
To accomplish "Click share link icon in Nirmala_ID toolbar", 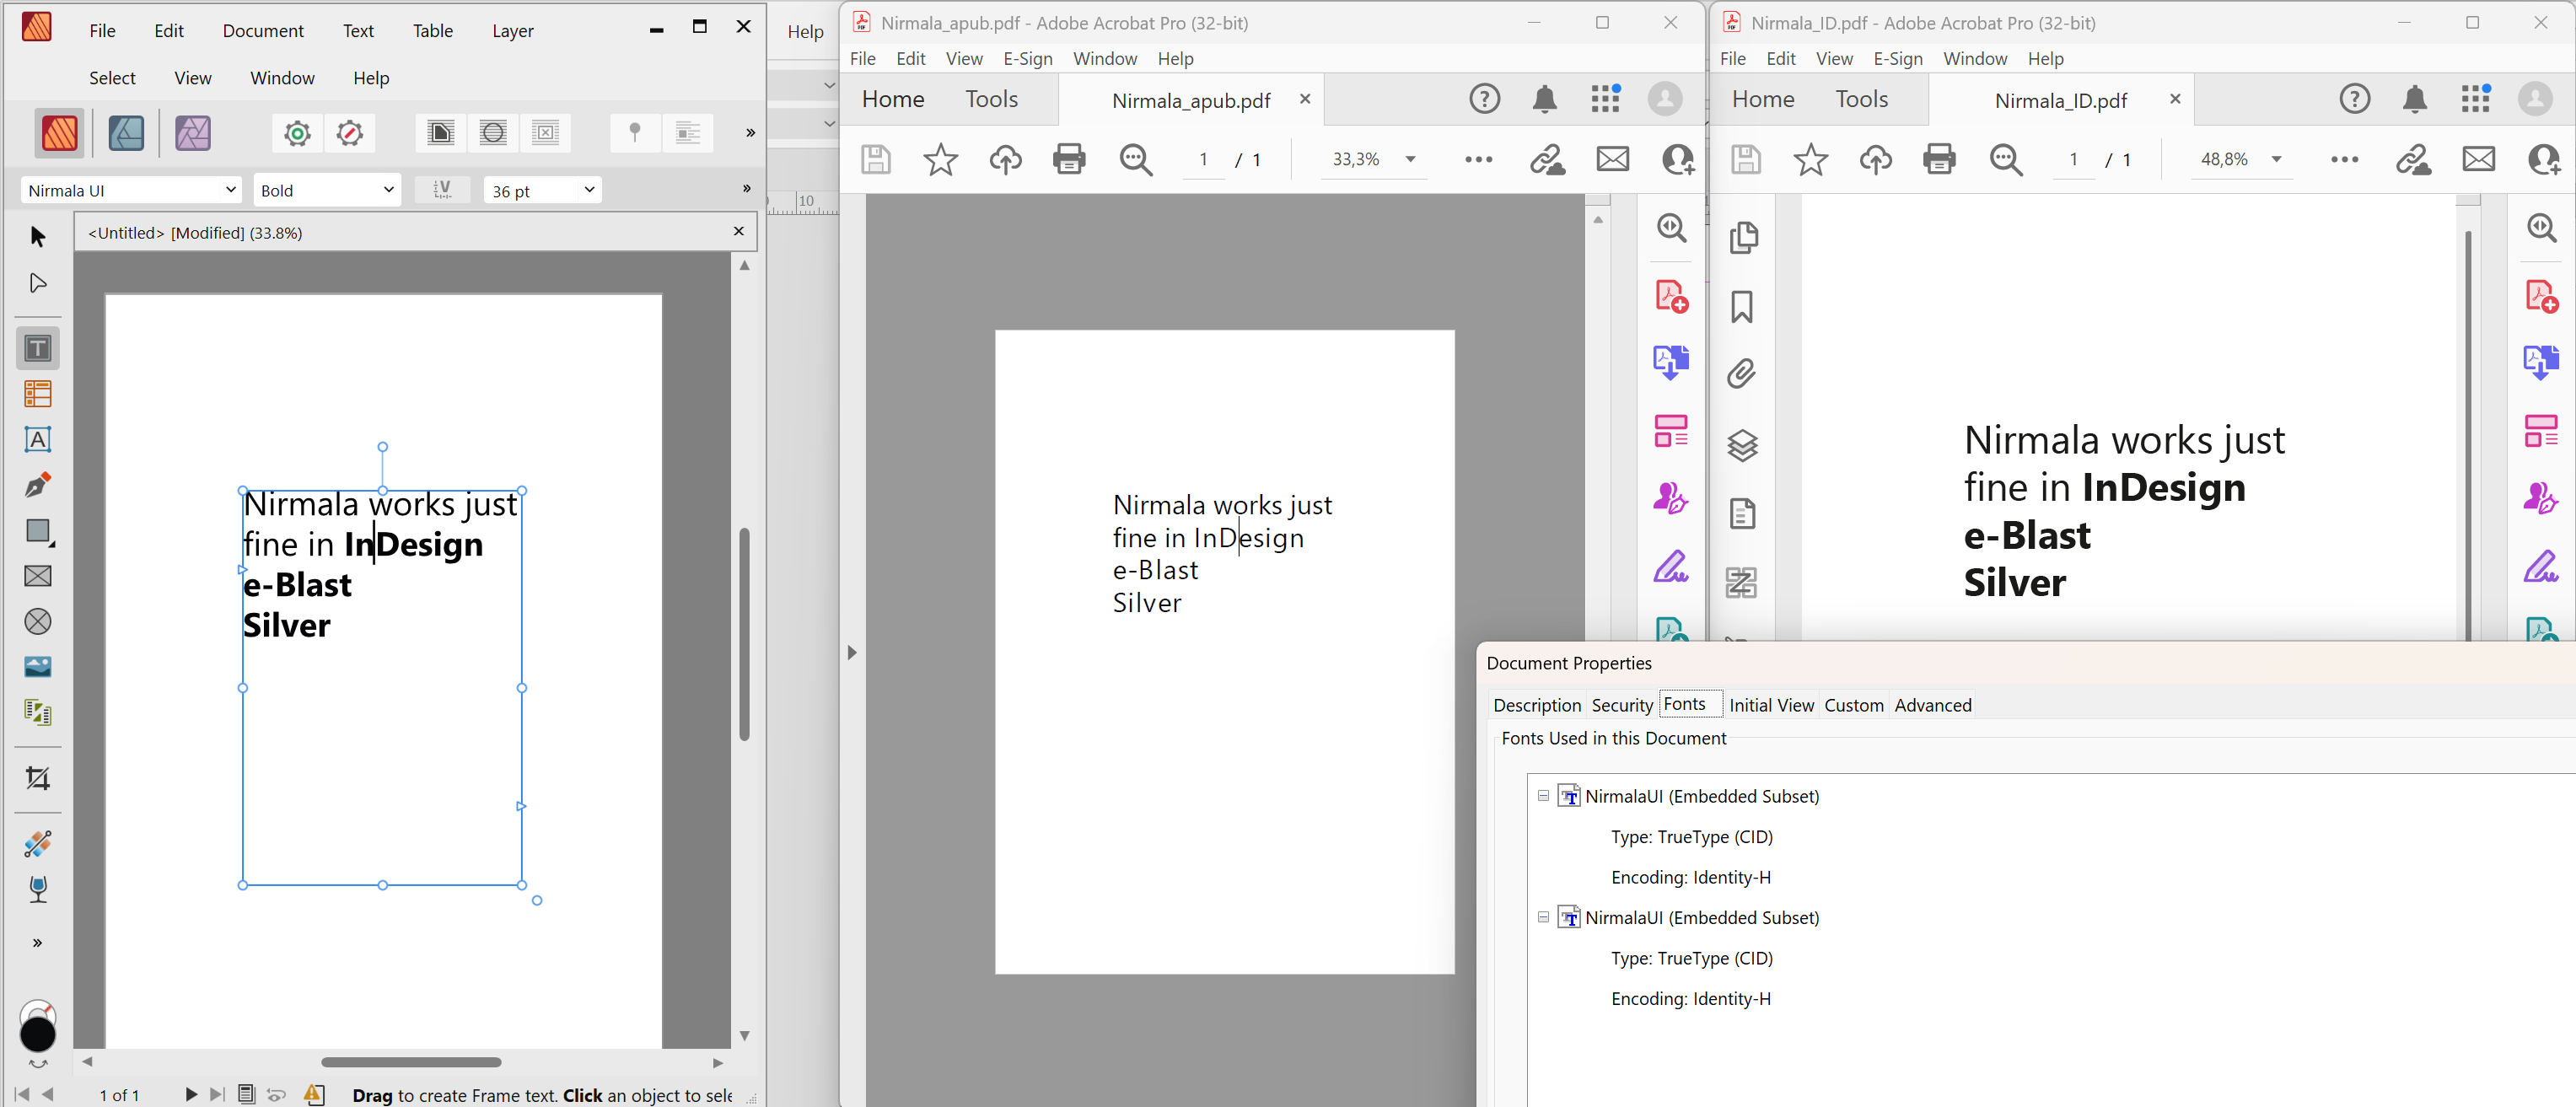I will click(2412, 159).
